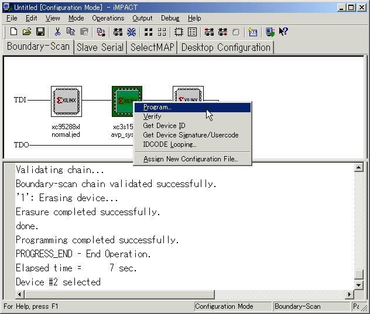Click the 'Erasure completed successfully.' log line
The height and width of the screenshot is (314, 370).
(88, 212)
